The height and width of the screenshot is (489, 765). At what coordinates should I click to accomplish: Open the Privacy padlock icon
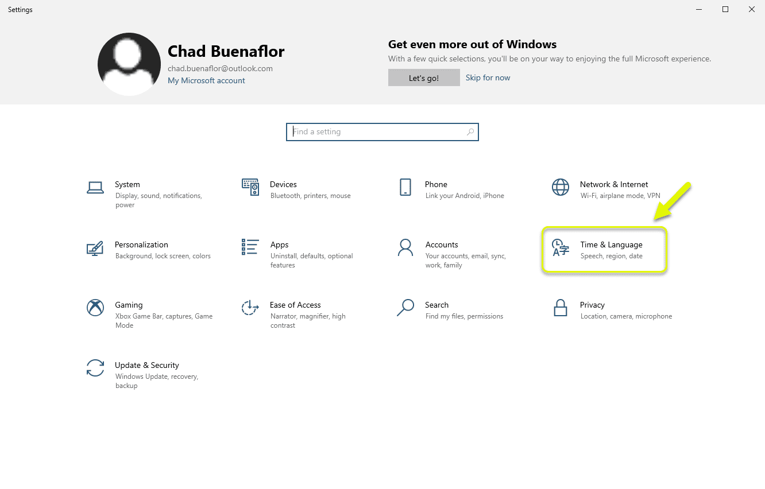[561, 308]
